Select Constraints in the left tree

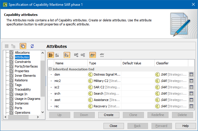click(x=23, y=62)
